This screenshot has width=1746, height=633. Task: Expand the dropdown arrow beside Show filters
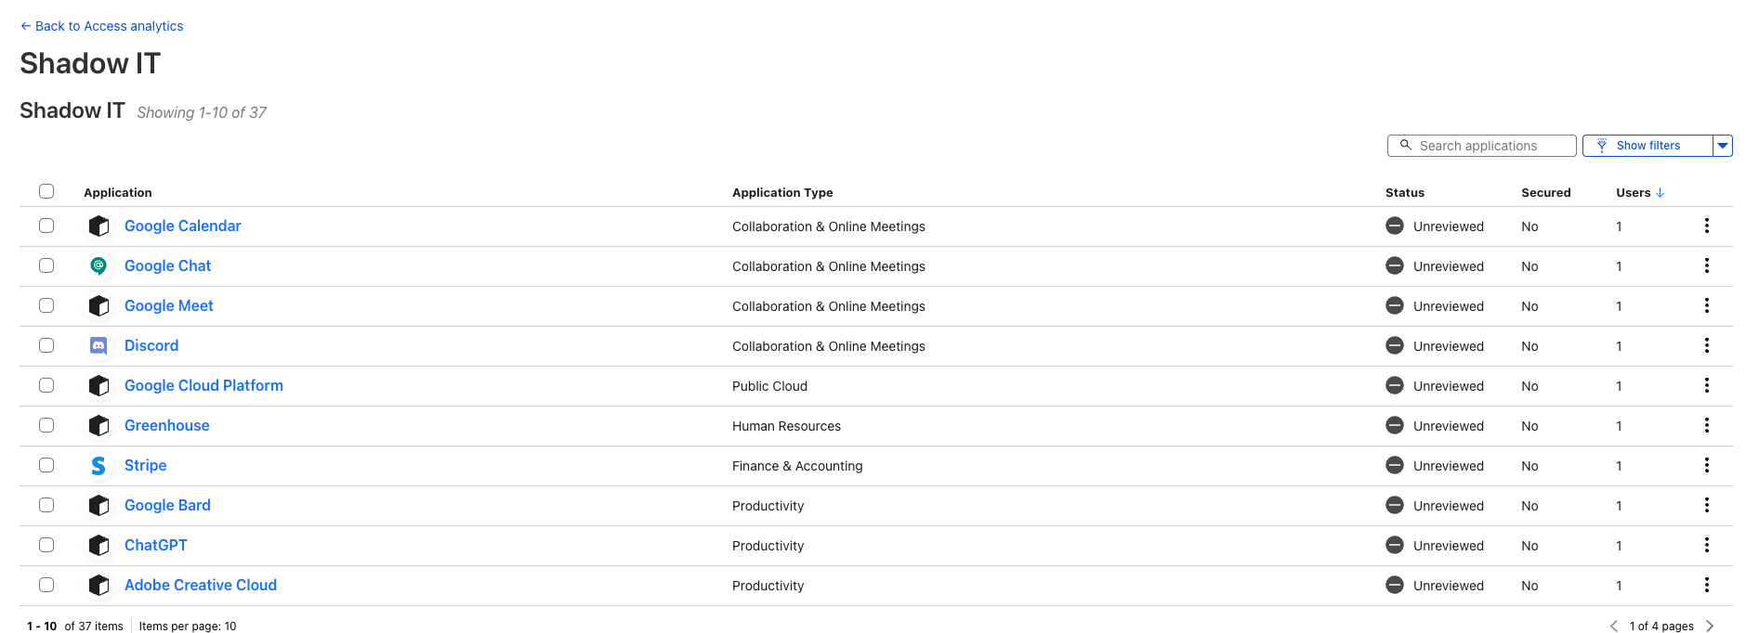[1723, 146]
